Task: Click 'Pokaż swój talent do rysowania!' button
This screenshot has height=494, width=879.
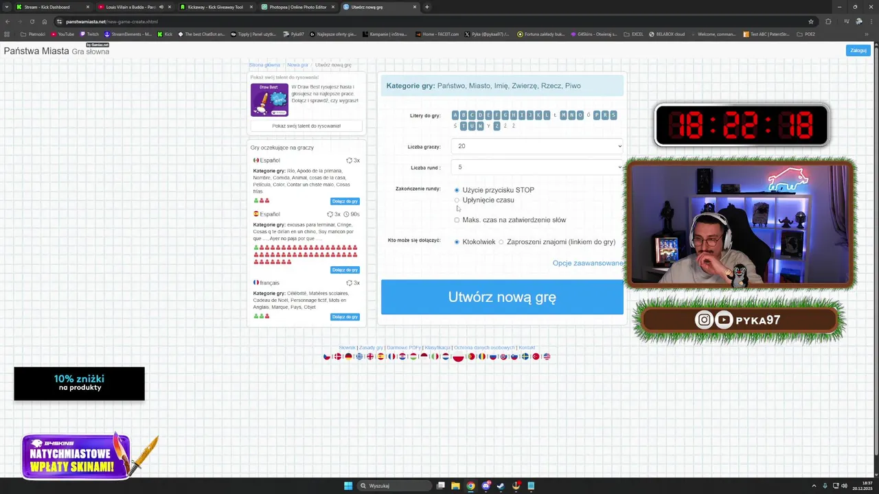Action: tap(306, 126)
